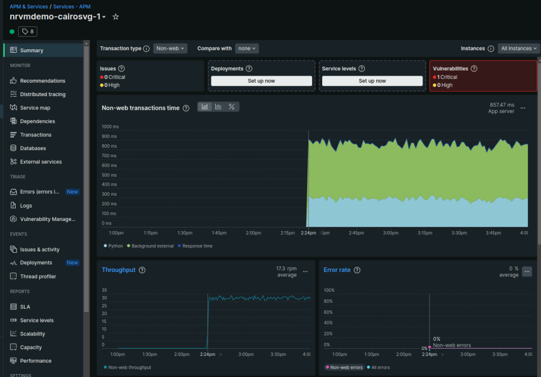Open Dependencies sidebar icon
541x377 pixels.
(13, 121)
